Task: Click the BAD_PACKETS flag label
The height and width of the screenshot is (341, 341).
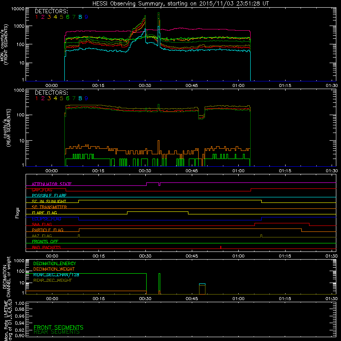Action: [x=46, y=247]
